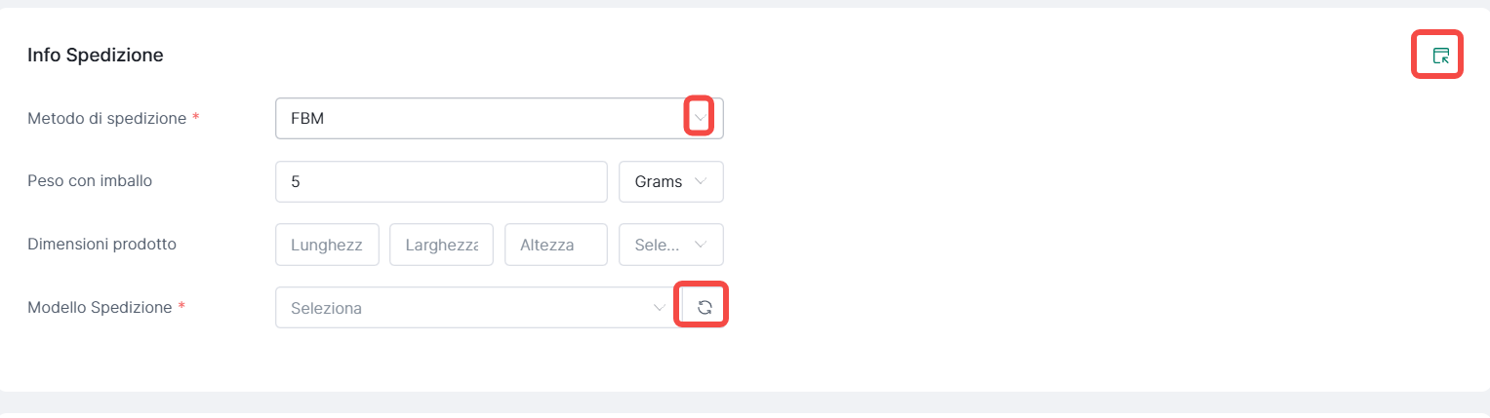Click the dimensions unit chevron arrow
Image resolution: width=1490 pixels, height=418 pixels.
coord(700,246)
